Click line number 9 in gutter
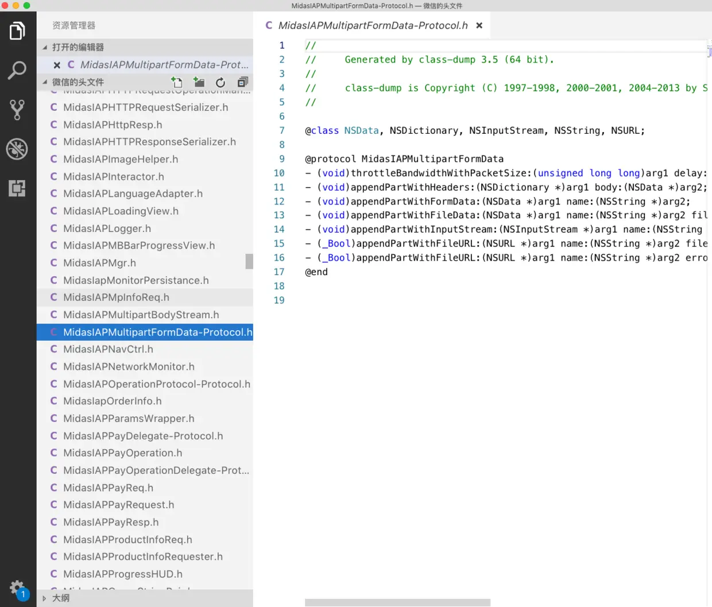712x607 pixels. point(281,159)
